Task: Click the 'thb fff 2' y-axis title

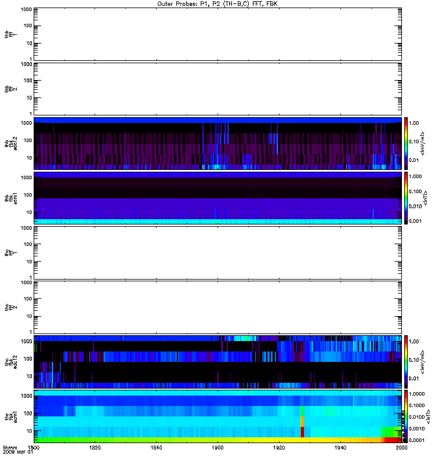Action: pos(10,89)
